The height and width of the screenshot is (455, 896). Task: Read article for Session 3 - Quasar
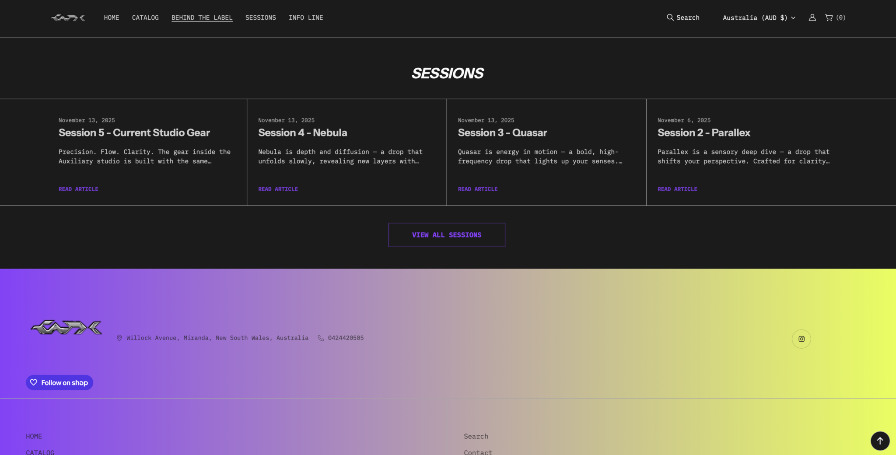point(477,189)
